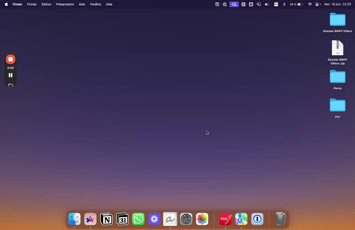Open the Bluetooth menu

tap(284, 4)
